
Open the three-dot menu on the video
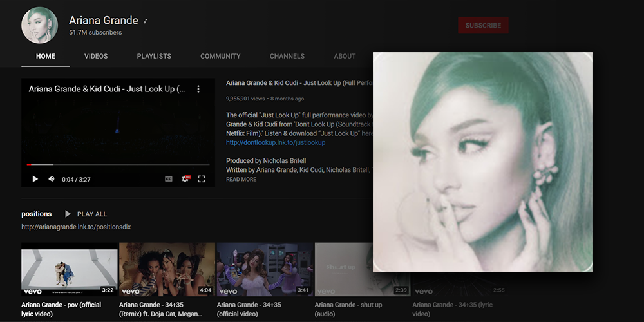198,89
